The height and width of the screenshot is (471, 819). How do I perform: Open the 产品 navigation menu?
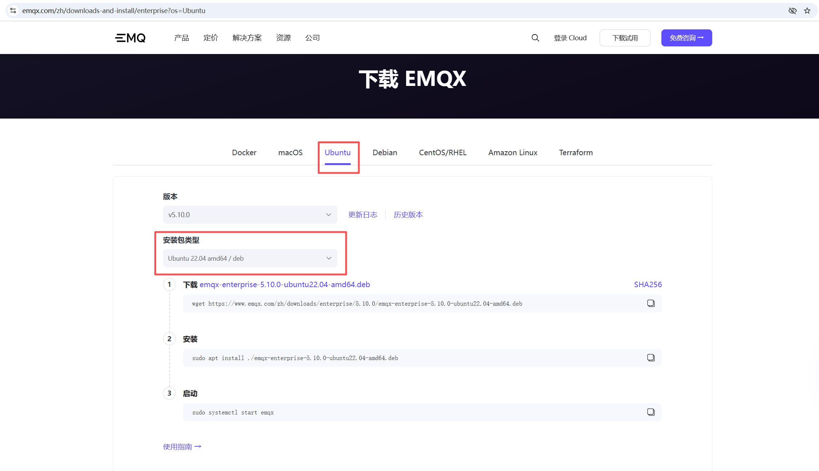(x=181, y=38)
